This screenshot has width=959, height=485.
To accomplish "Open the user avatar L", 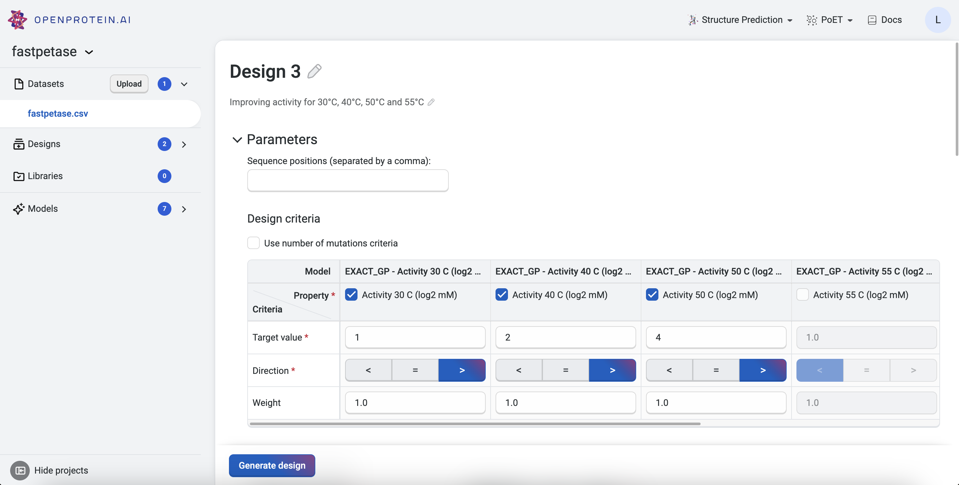I will (x=937, y=20).
